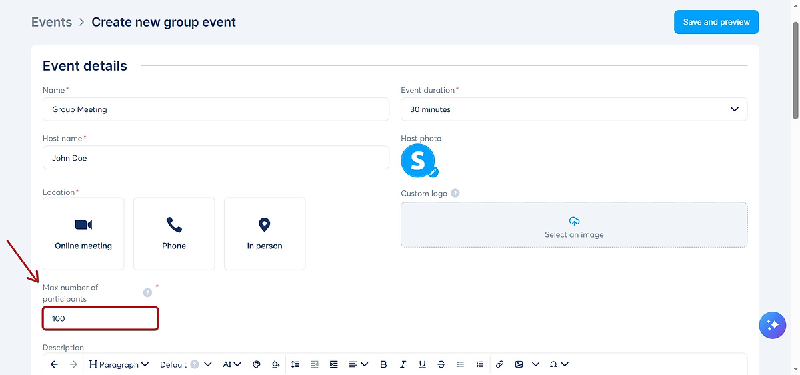Insert bulleted list
This screenshot has height=375, width=800.
[x=461, y=364]
